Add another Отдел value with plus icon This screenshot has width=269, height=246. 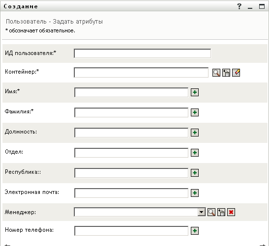(195, 153)
